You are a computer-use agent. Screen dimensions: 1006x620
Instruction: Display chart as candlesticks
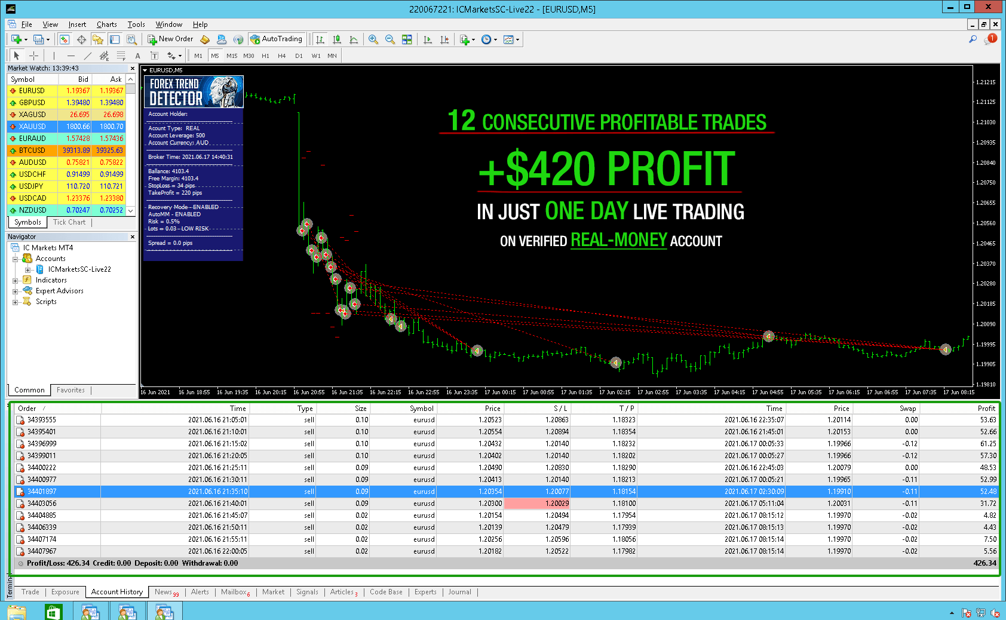tap(338, 39)
